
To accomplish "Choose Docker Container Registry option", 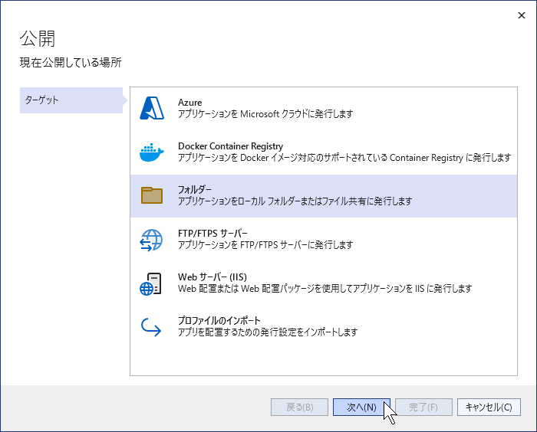I will coord(324,152).
